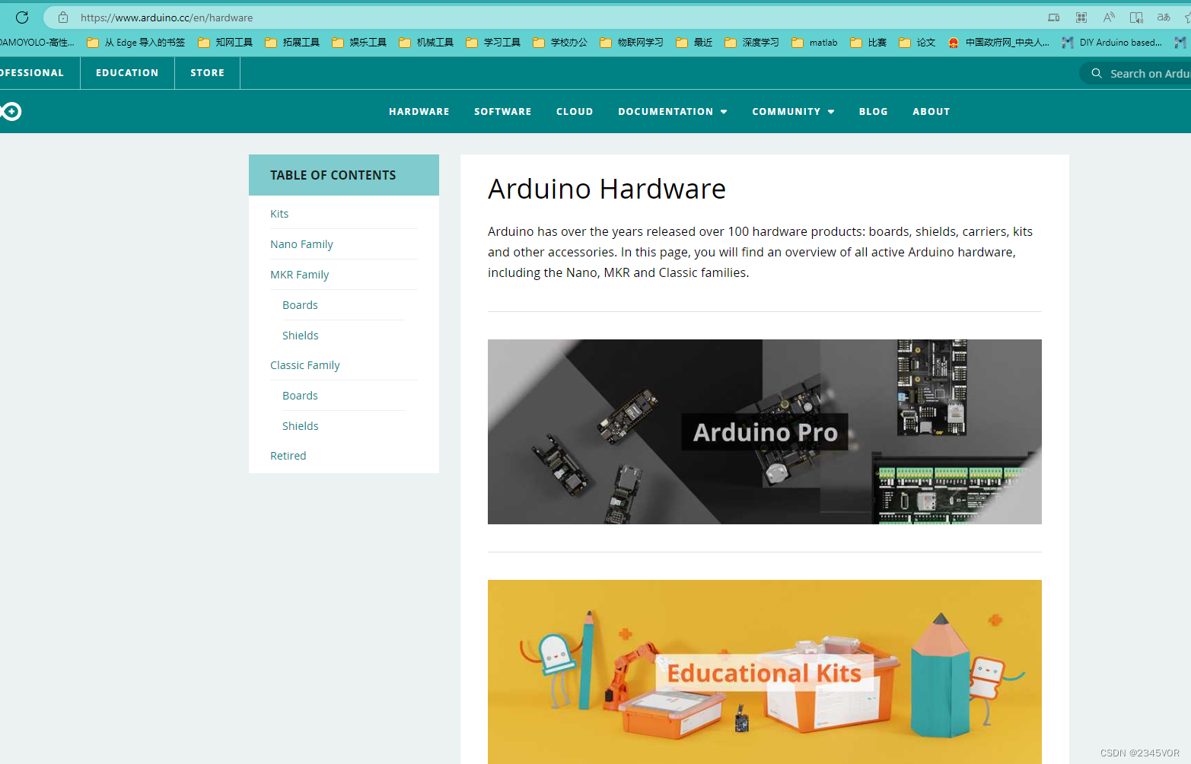Open the 'DIY Arduino based...' bookmark
The width and height of the screenshot is (1191, 764).
coord(1112,43)
